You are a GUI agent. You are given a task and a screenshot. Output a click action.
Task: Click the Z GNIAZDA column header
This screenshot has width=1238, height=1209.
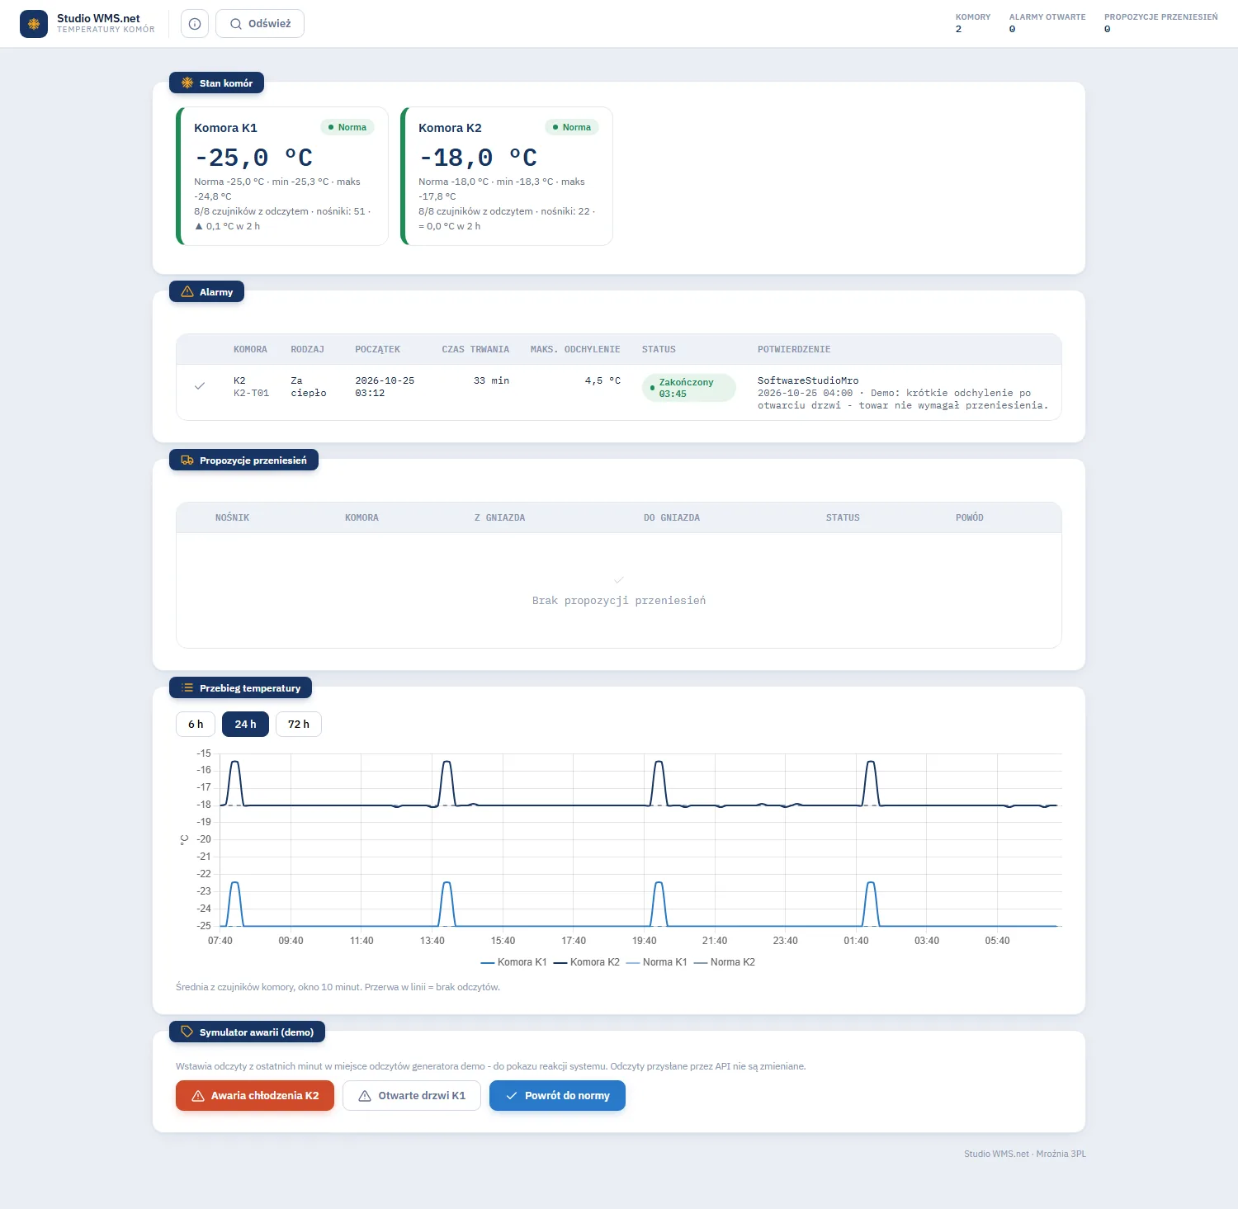tap(499, 517)
